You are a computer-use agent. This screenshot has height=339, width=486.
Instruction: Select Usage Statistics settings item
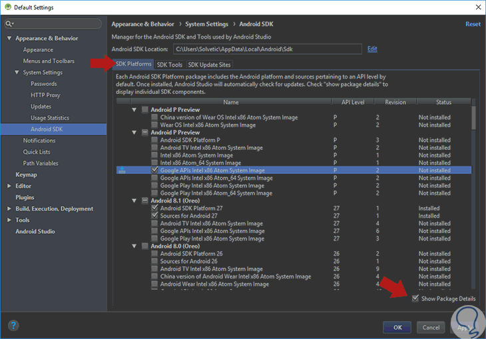49,117
